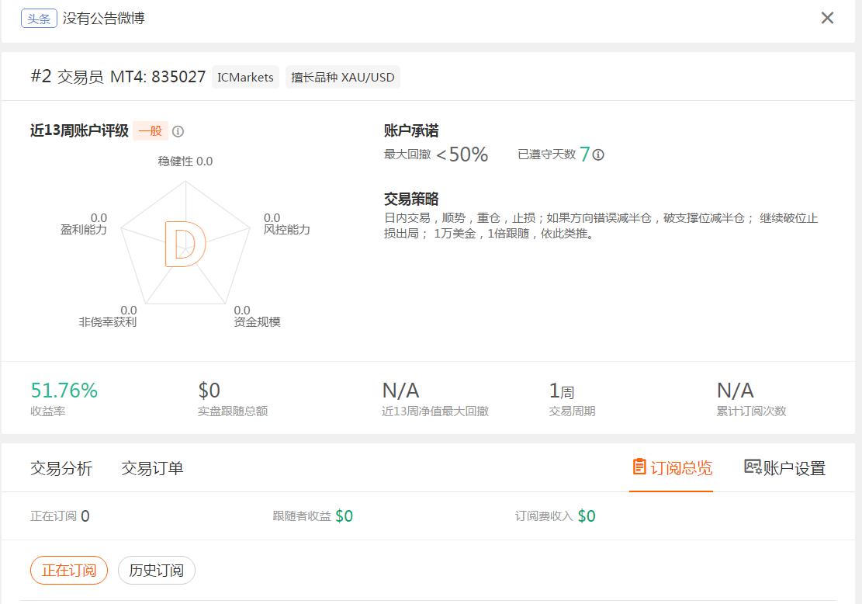Viewport: 862px width, 604px height.
Task: Switch to 交易分析 tab
Action: coord(61,468)
